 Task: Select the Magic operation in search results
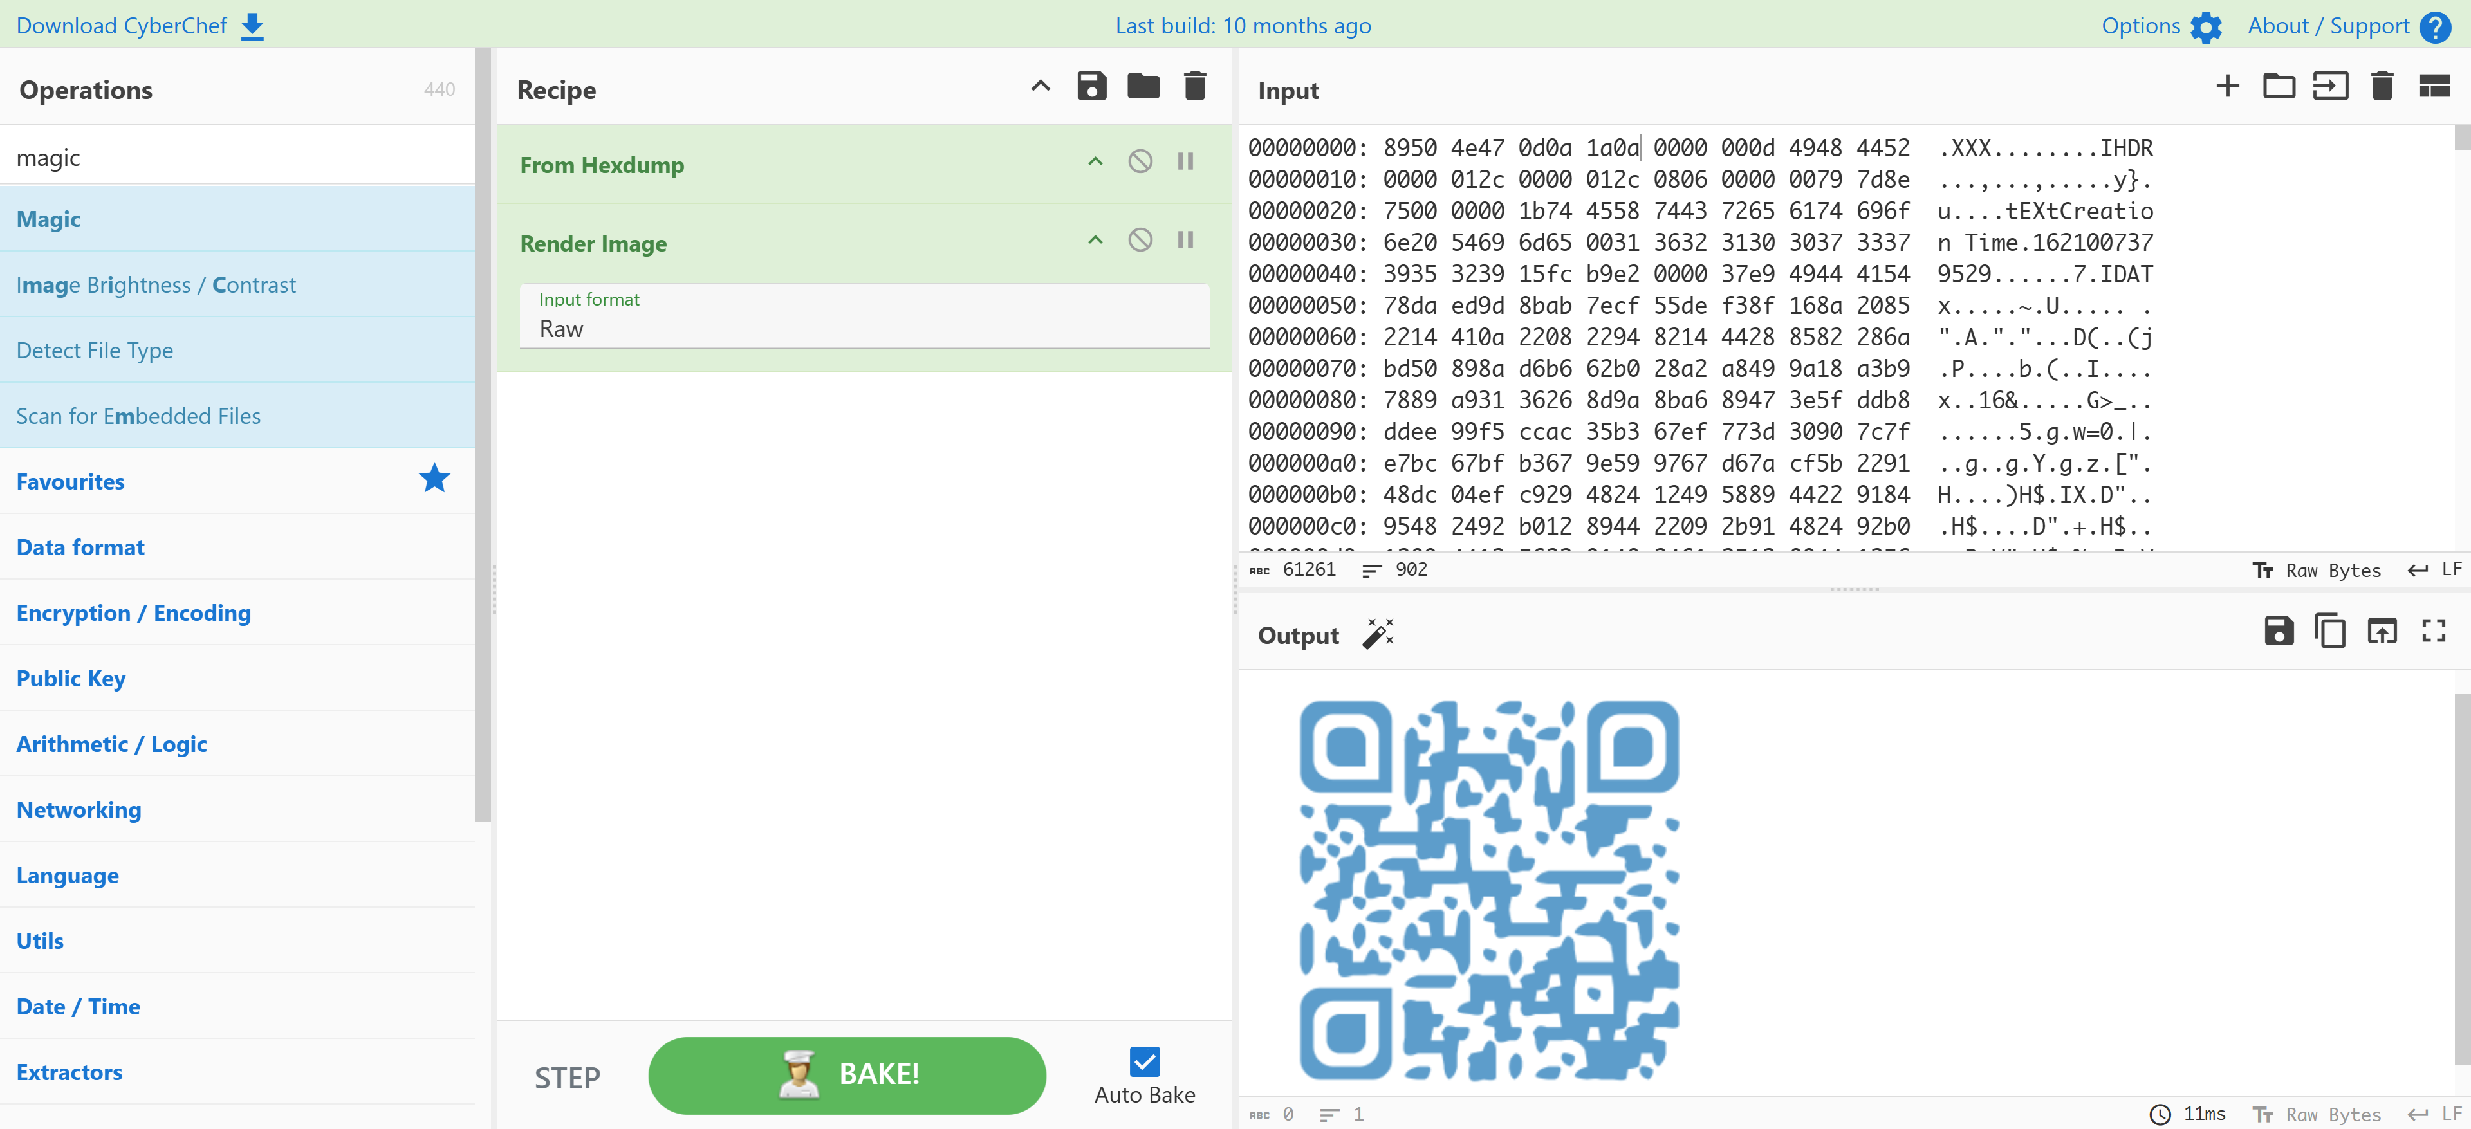(x=237, y=219)
